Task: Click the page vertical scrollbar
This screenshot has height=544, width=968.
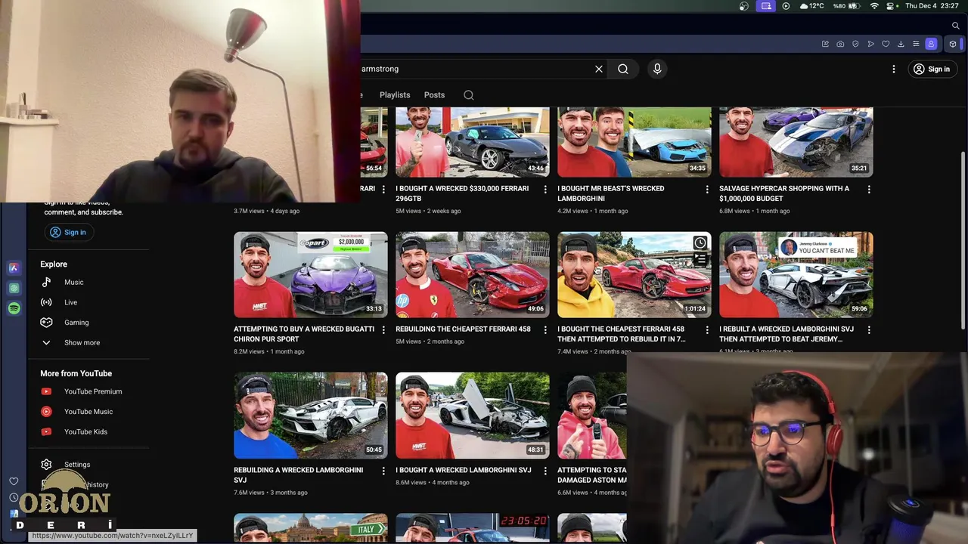Action: [963, 240]
